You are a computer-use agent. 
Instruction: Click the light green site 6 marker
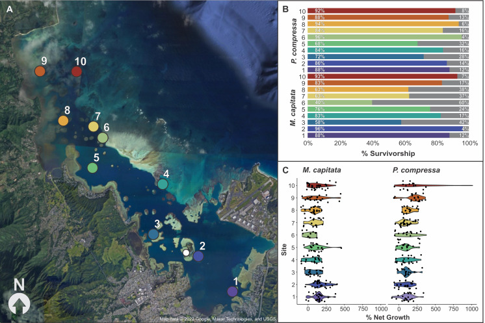tap(103, 138)
